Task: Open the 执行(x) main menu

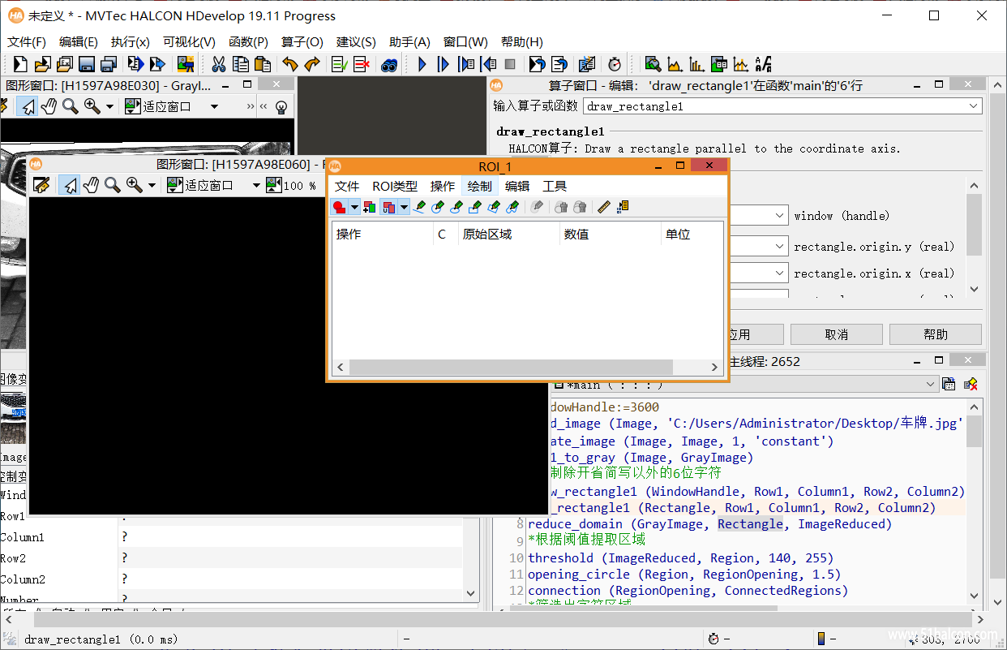Action: [131, 41]
